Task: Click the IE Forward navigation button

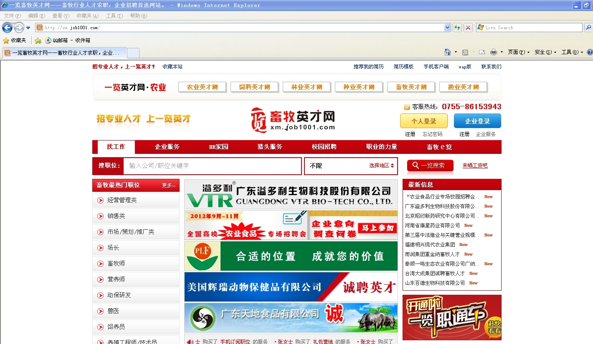Action: click(x=19, y=28)
